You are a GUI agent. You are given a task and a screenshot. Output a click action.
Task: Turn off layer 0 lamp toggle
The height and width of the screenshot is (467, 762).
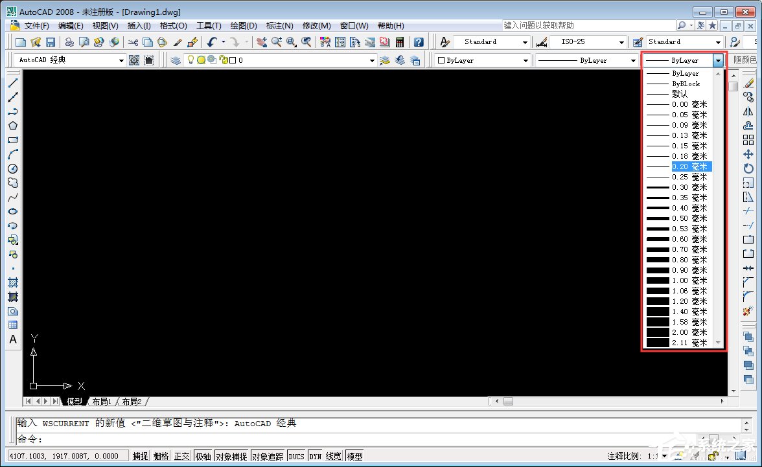click(191, 59)
